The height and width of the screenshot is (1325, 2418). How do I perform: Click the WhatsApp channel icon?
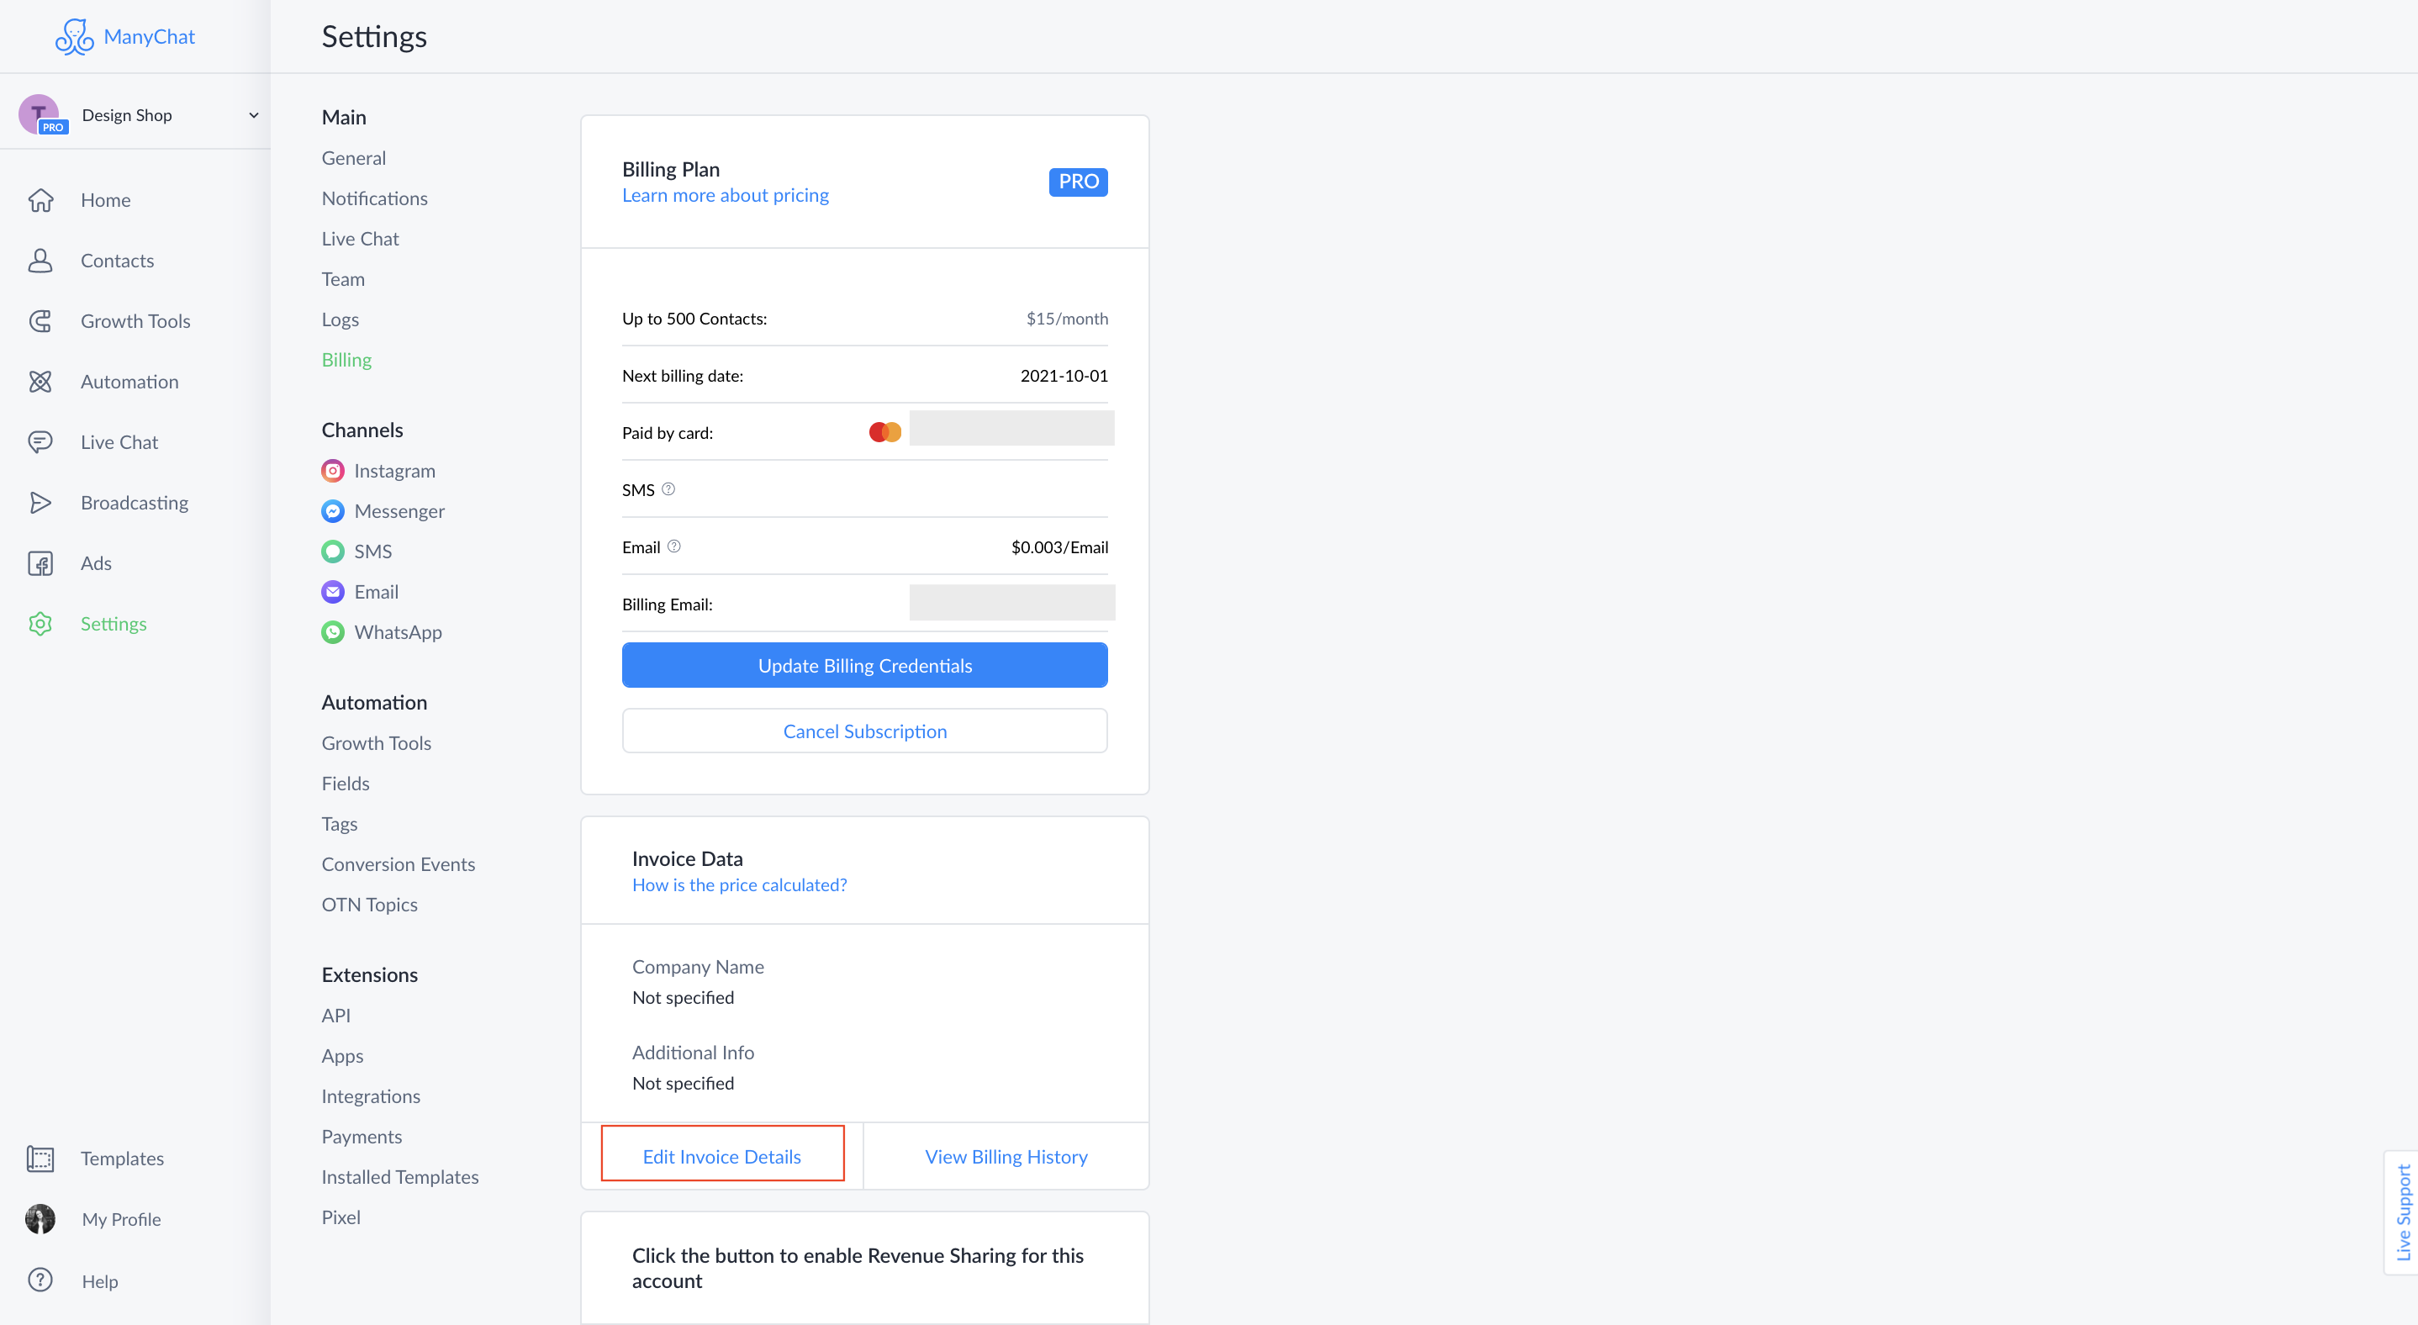point(333,631)
